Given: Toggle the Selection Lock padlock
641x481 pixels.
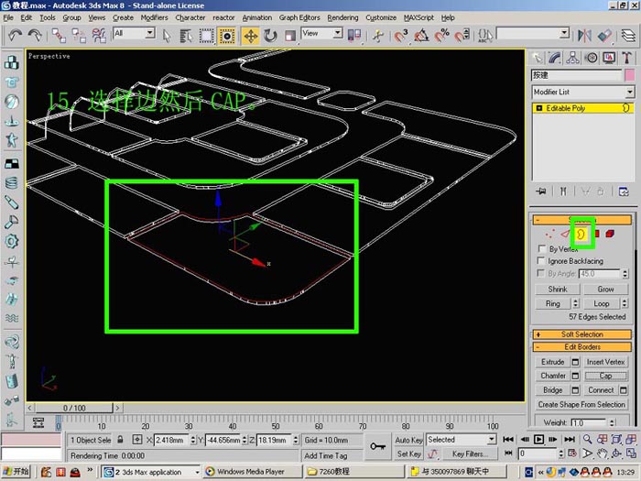Looking at the screenshot, I should (120, 440).
